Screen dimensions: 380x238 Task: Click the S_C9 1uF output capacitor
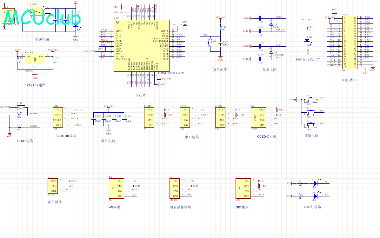pos(53,61)
